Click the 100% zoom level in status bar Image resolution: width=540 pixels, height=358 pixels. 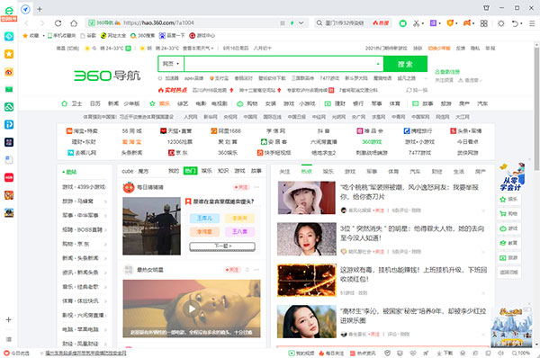tap(520, 353)
